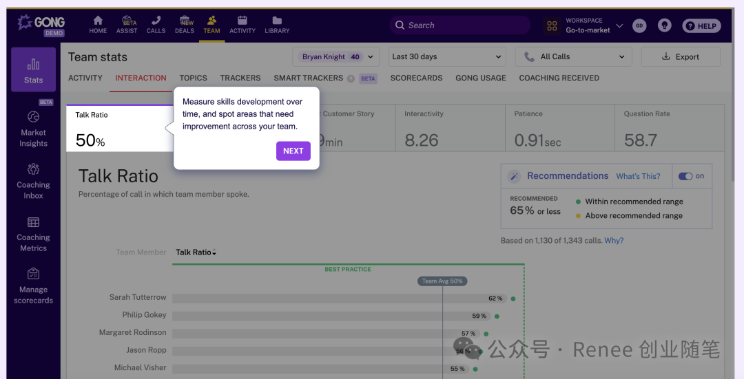This screenshot has height=379, width=744.
Task: Open the Calls phone icon
Action: (x=156, y=21)
